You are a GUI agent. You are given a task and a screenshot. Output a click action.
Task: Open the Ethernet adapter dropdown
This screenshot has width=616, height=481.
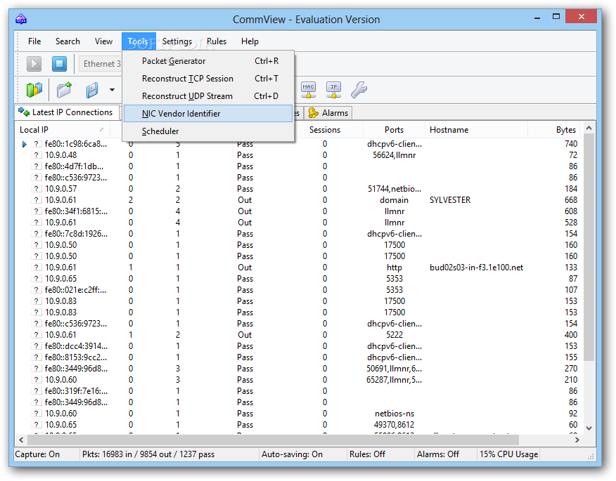[x=101, y=64]
